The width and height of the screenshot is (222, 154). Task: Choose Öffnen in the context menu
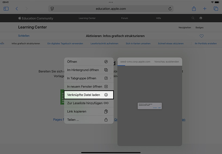click(x=89, y=62)
